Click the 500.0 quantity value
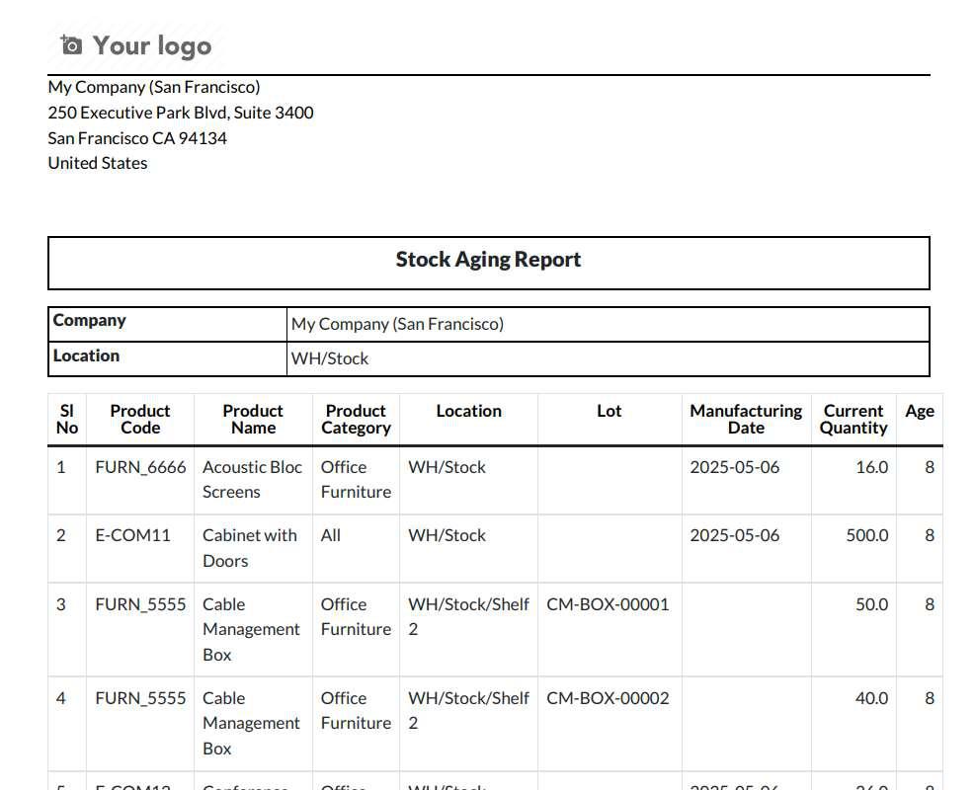This screenshot has width=975, height=790. (866, 535)
